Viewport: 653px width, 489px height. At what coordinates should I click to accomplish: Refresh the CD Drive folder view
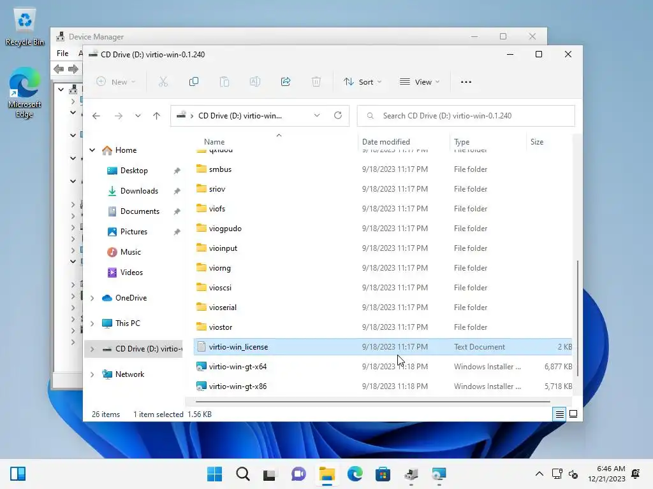click(x=338, y=116)
